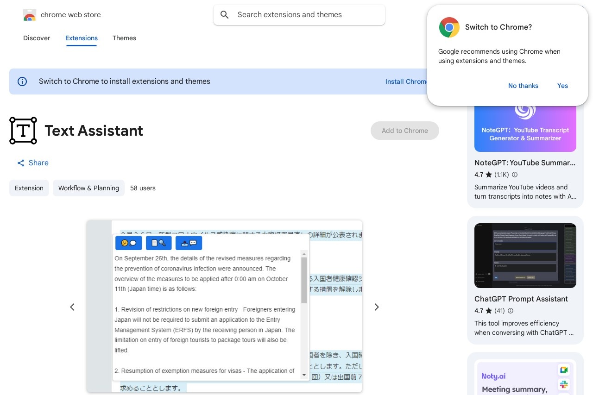Viewport: 593px width, 395px height.
Task: Choose No thanks in the Switch to Chrome popup
Action: point(523,86)
